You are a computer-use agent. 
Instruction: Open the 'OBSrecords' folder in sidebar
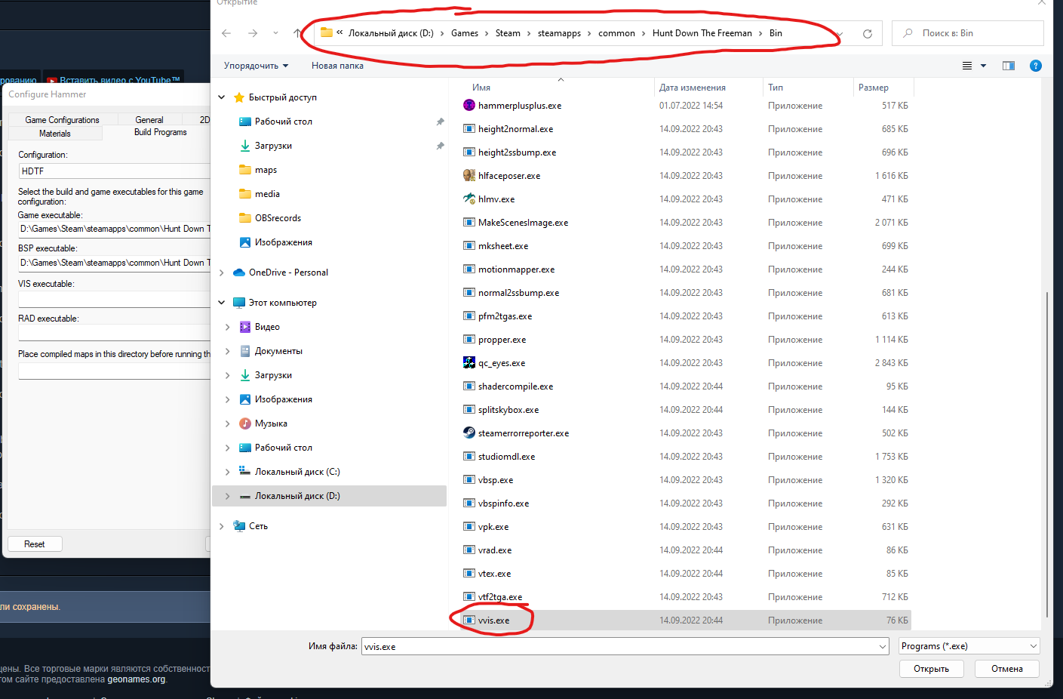[278, 218]
